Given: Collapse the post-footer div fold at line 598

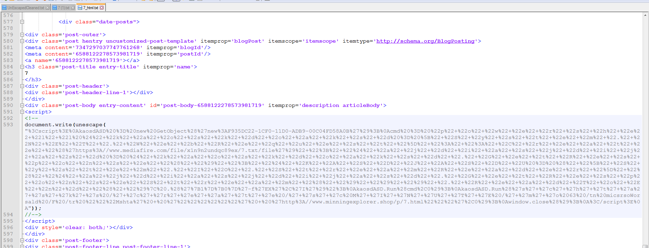Looking at the screenshot, I should pos(22,240).
